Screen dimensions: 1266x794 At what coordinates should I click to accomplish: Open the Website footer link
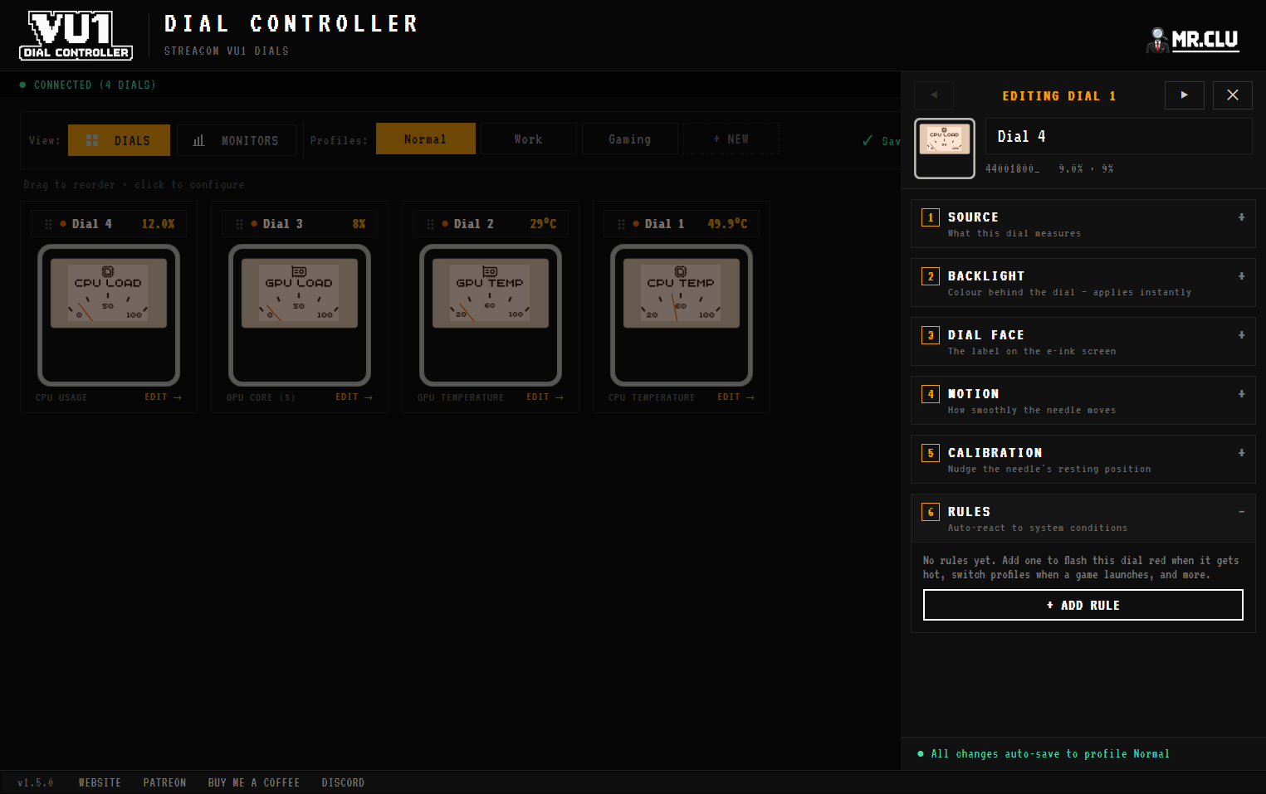100,782
